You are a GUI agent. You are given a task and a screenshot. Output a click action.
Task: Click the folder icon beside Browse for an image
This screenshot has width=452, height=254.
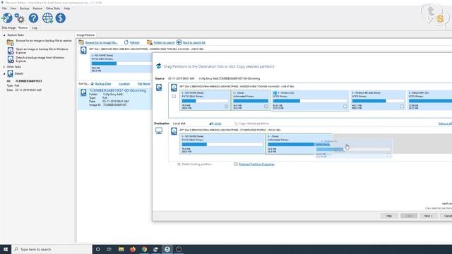[x=10, y=42]
